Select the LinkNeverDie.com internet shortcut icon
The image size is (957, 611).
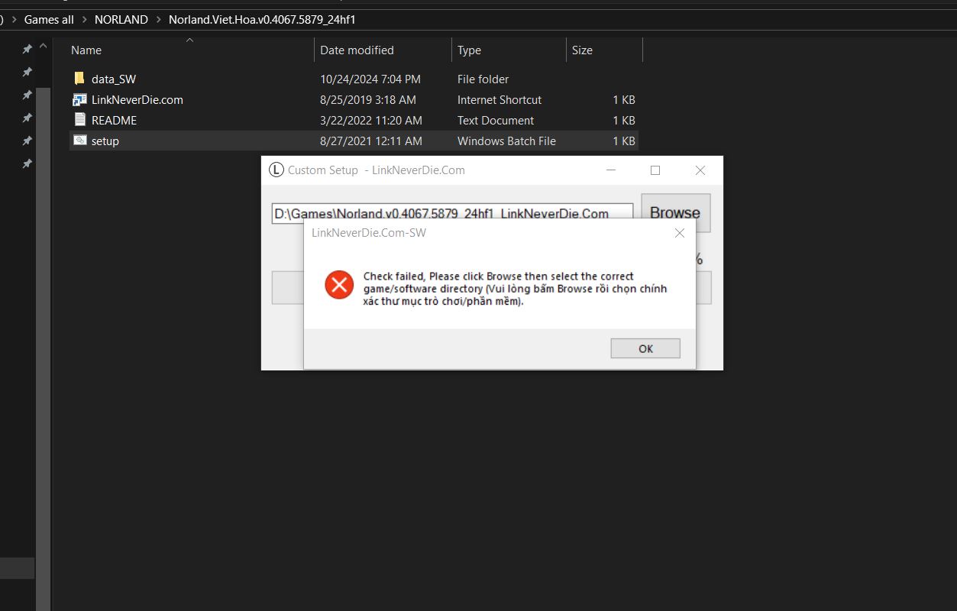(x=80, y=100)
